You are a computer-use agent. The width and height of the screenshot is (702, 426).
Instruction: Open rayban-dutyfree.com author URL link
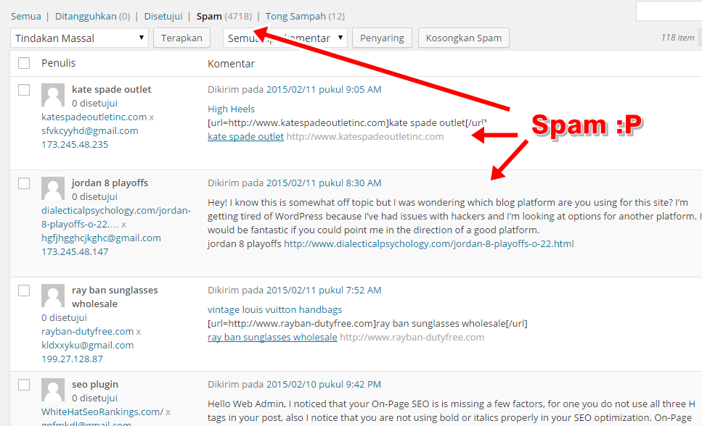tap(88, 332)
